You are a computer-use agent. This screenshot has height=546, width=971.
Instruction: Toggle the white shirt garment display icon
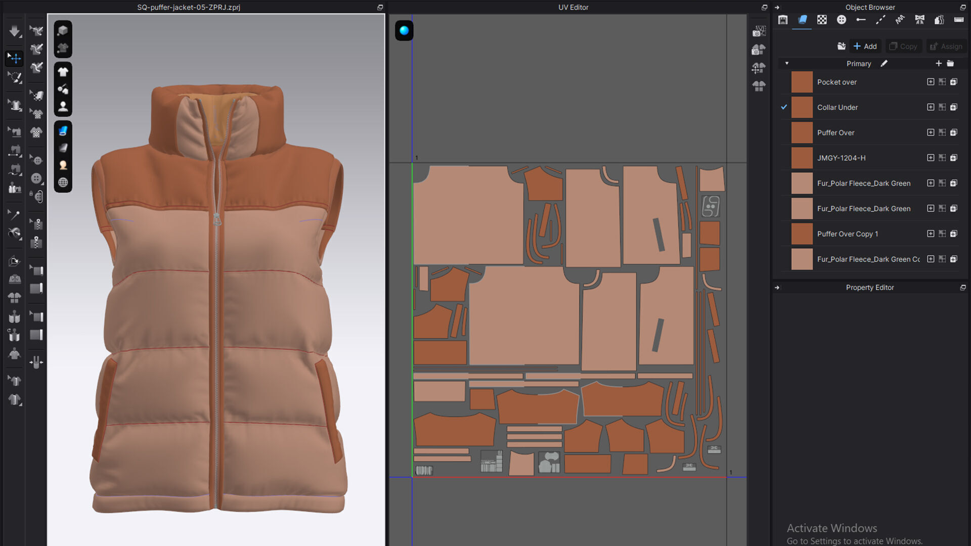pos(63,72)
